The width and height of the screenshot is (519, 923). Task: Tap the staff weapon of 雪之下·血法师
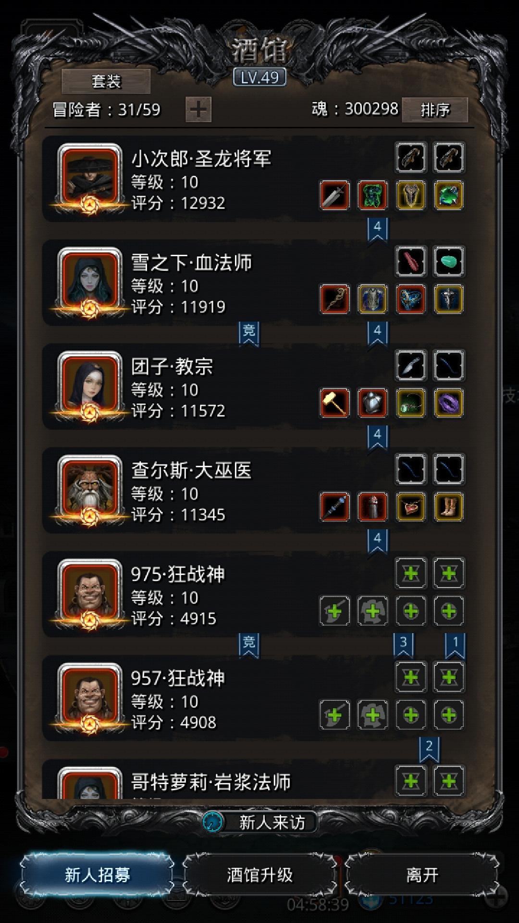coord(334,299)
